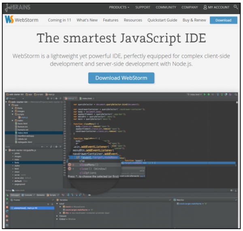Click the VCS update icon with blue arrow

click(x=218, y=94)
